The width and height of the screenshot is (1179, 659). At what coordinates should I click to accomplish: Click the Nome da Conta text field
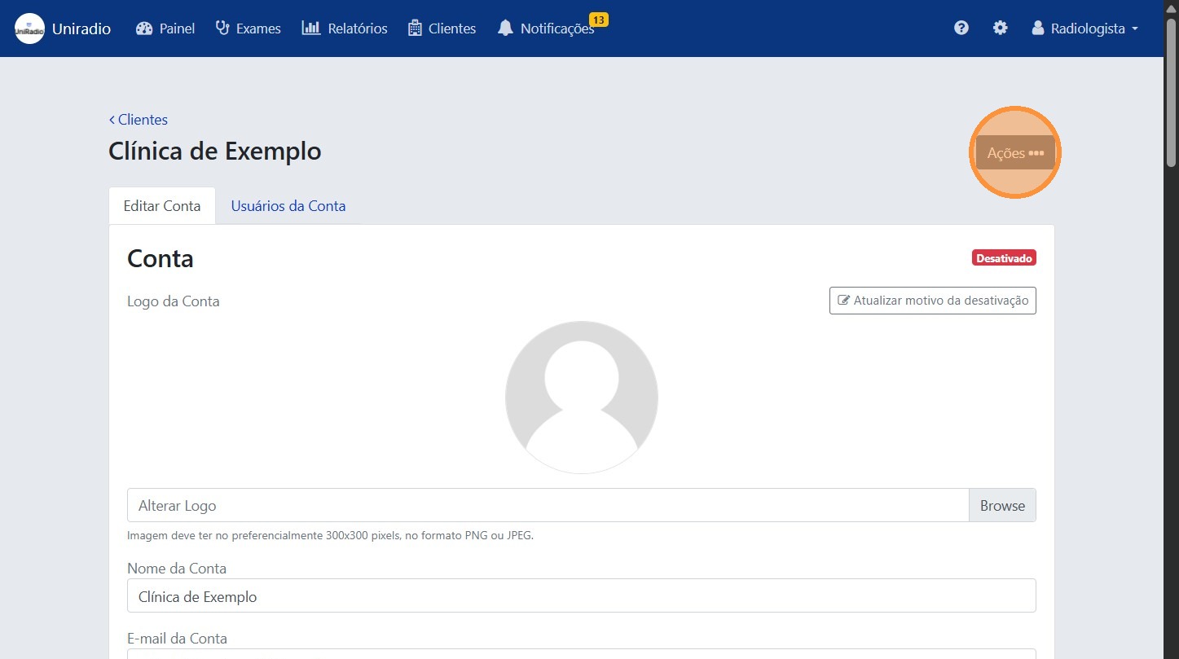581,596
